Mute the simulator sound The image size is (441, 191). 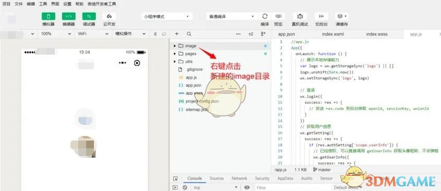point(155,34)
